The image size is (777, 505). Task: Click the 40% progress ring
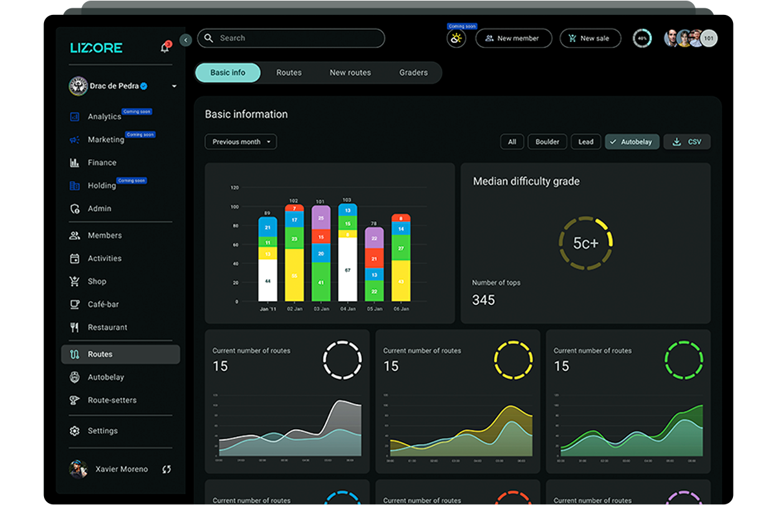click(x=642, y=38)
